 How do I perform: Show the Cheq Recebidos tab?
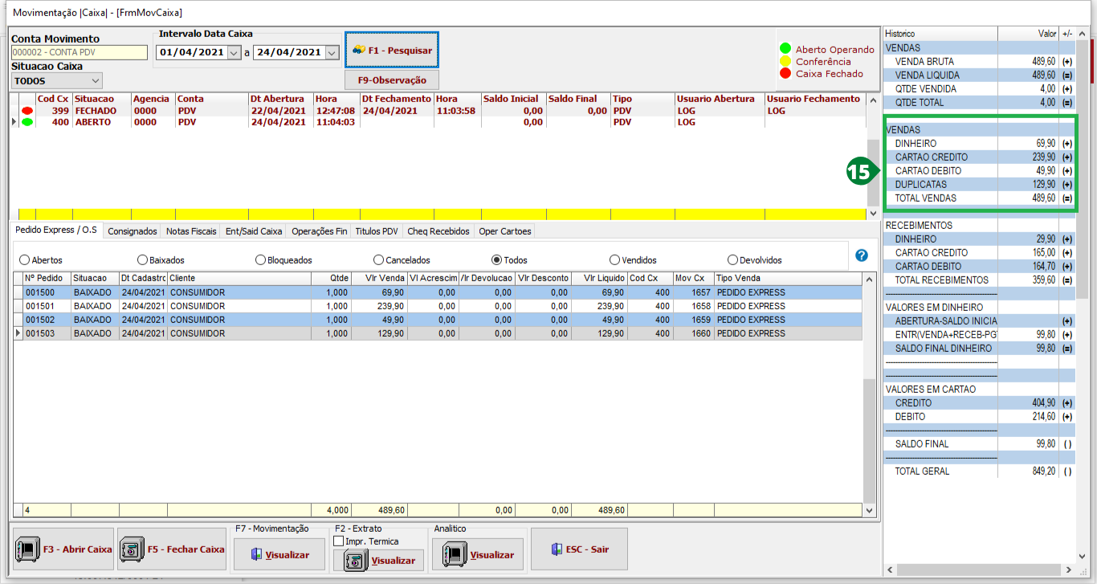click(438, 231)
